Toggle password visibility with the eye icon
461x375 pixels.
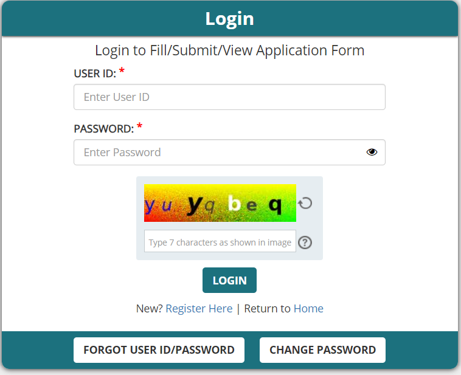tap(372, 152)
